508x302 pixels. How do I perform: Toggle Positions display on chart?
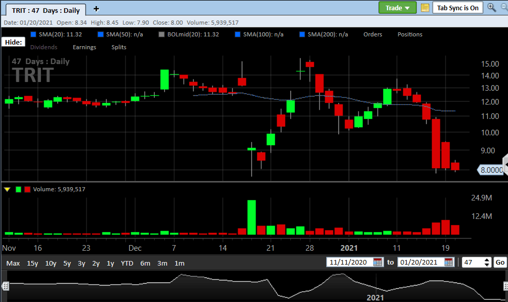[x=410, y=34]
